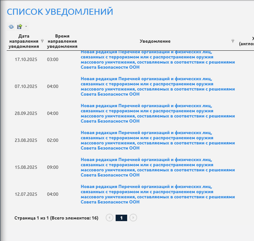Screen dimensions: 254x241
Task: Select page 1 in pager
Action: click(x=121, y=218)
